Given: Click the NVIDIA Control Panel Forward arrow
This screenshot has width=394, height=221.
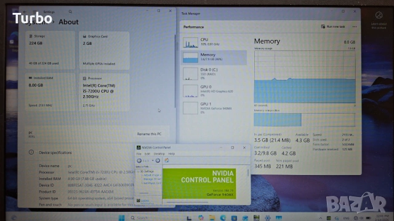Looking at the screenshot, I should [158, 161].
